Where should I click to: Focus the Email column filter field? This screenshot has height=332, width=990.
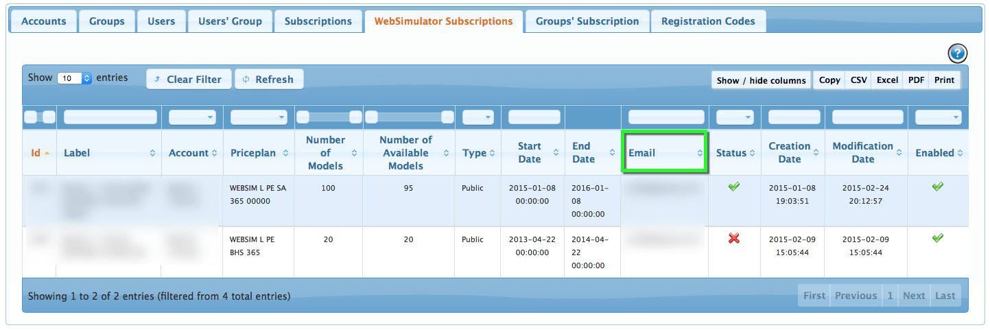tap(666, 117)
